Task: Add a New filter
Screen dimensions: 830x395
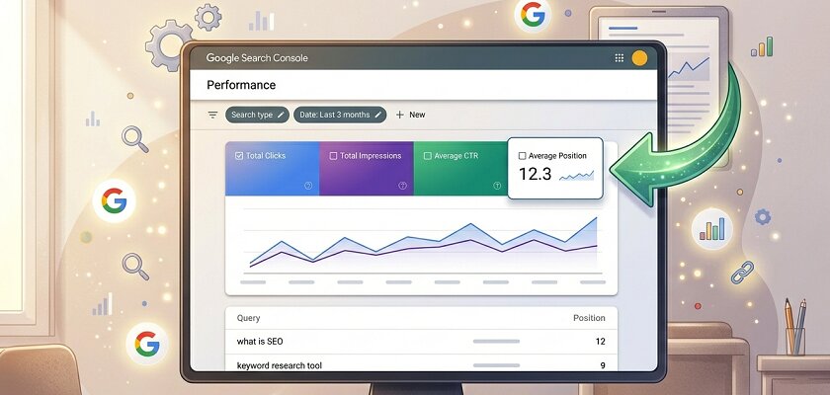Action: (411, 115)
